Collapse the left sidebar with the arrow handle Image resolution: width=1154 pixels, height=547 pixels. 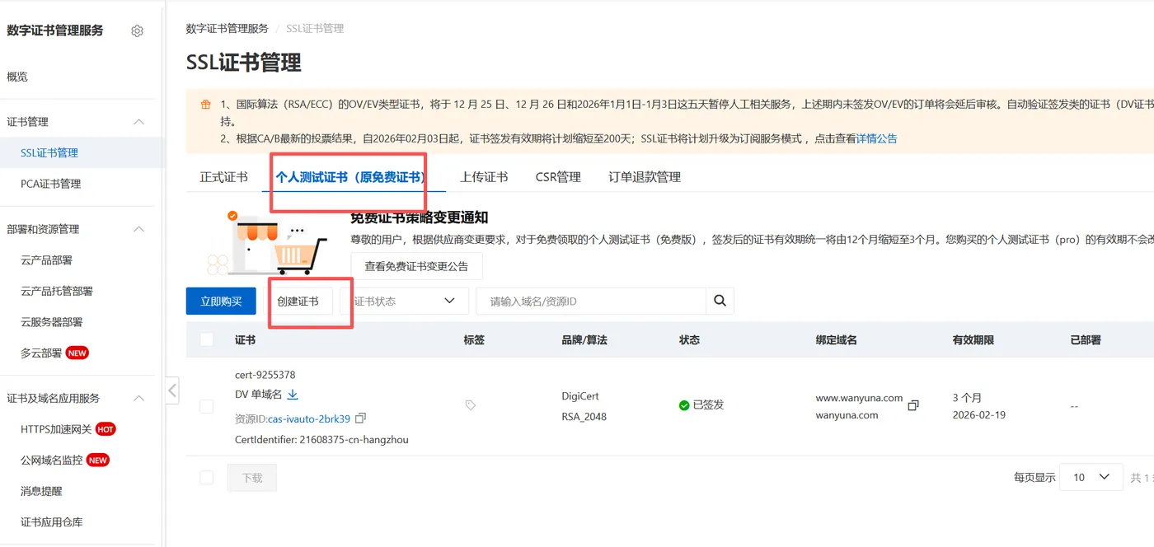[172, 390]
